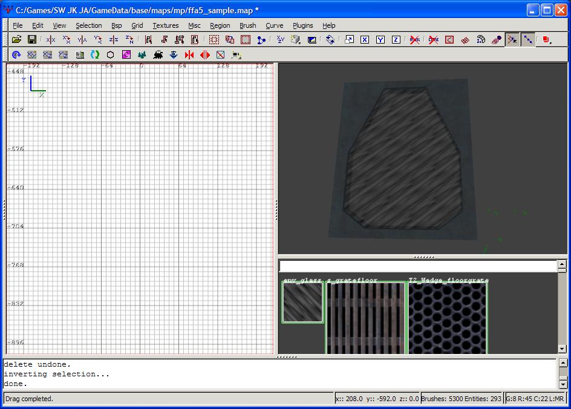Toggle the red dashed square button

click(246, 39)
